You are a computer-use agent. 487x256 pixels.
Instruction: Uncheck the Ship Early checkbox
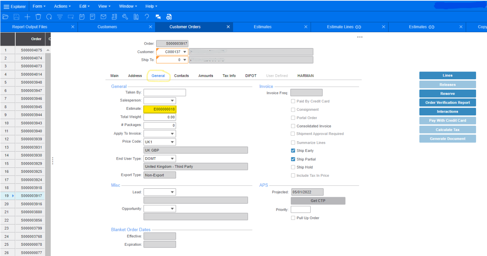(x=293, y=151)
